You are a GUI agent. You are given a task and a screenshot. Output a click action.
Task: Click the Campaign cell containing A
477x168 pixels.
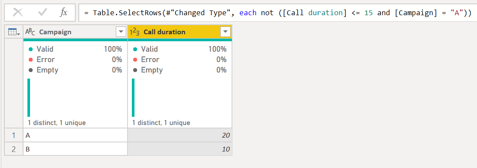(x=75, y=135)
